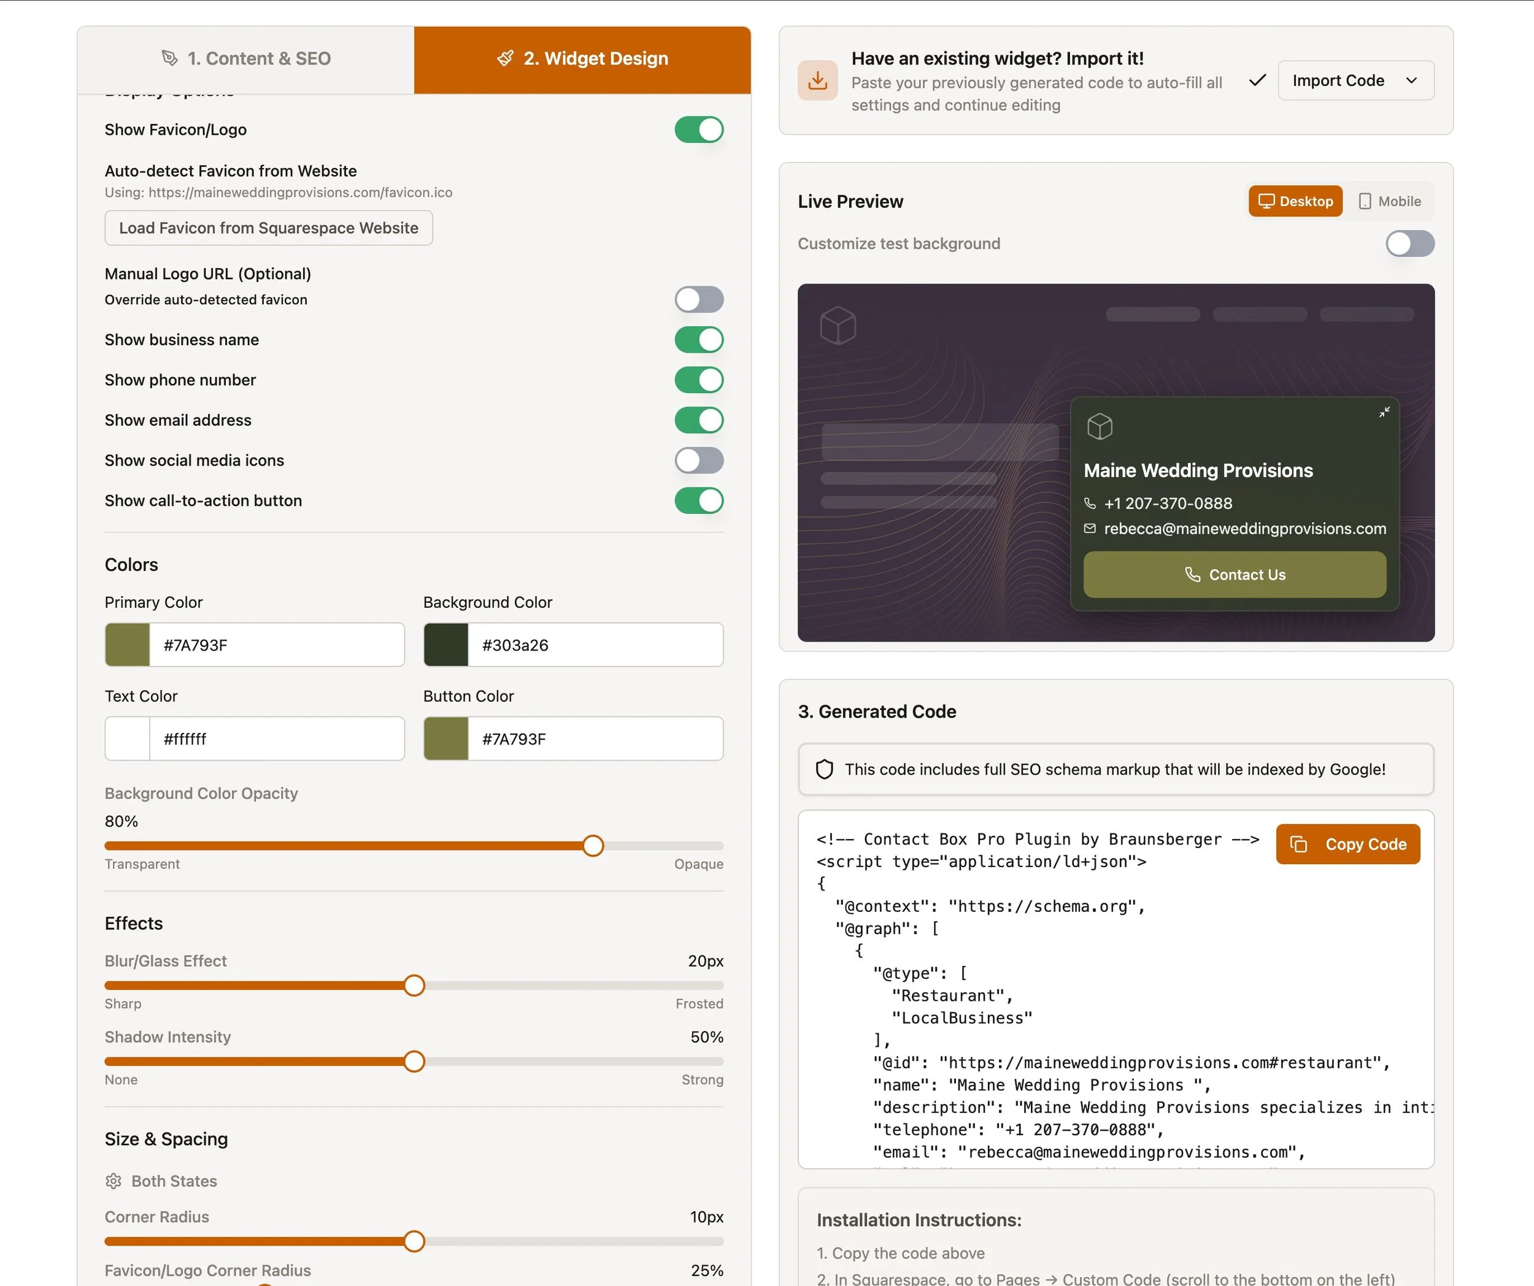Screen dimensions: 1534x1286
Task: Click the shield icon in SEO notice
Action: [824, 769]
